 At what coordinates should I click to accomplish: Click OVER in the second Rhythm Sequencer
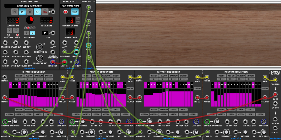[125, 115]
